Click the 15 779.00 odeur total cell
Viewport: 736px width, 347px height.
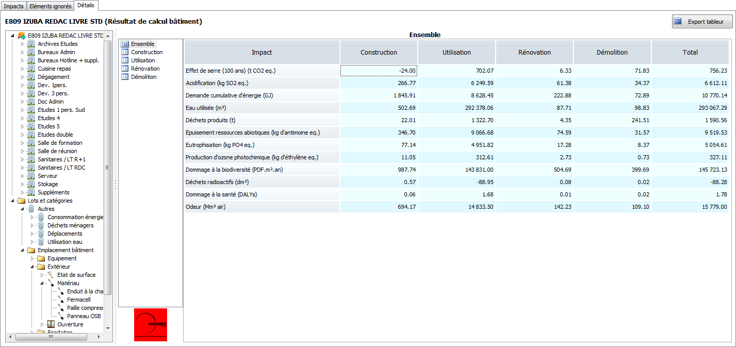pos(690,207)
